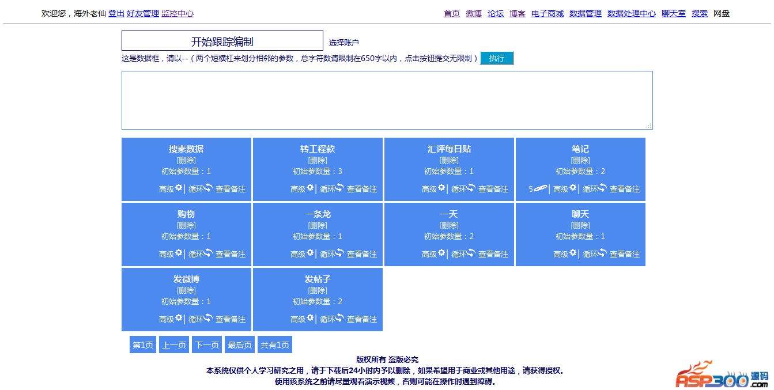Open gear settings for 汇评每日贴 card
Viewport: 774px width, 390px height.
point(441,188)
